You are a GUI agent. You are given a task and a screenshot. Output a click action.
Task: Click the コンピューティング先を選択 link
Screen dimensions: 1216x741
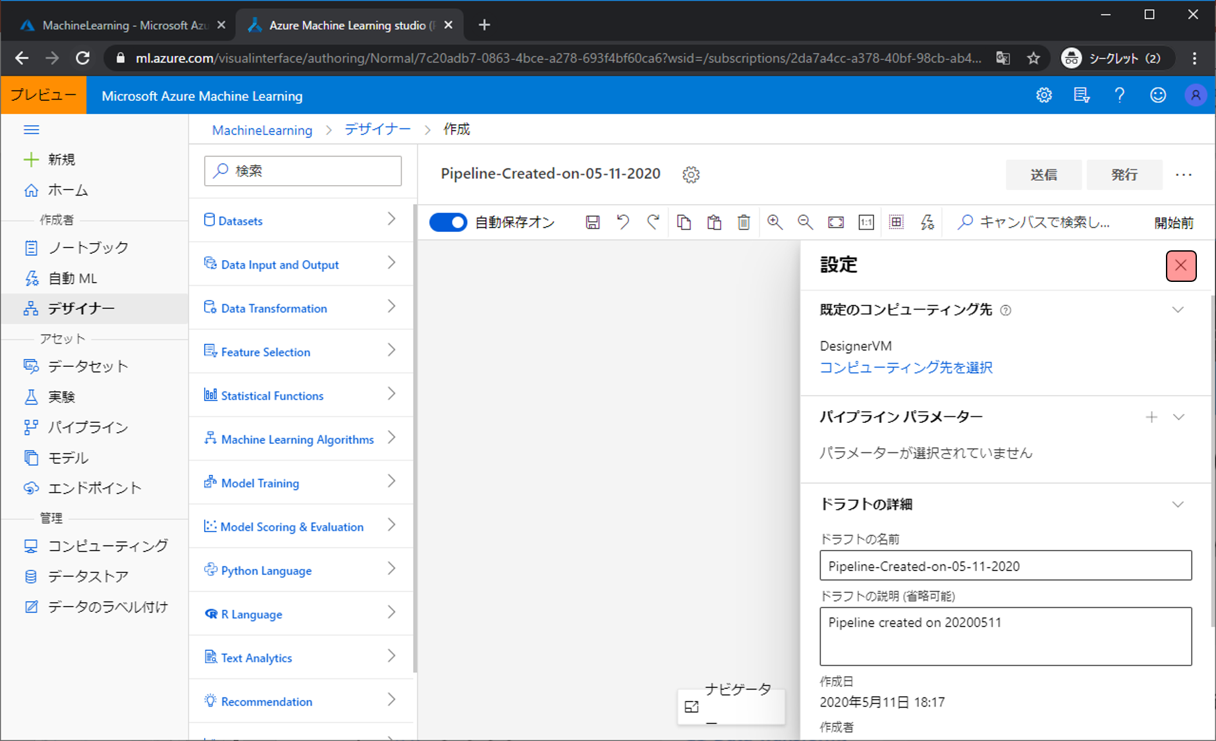pos(906,368)
